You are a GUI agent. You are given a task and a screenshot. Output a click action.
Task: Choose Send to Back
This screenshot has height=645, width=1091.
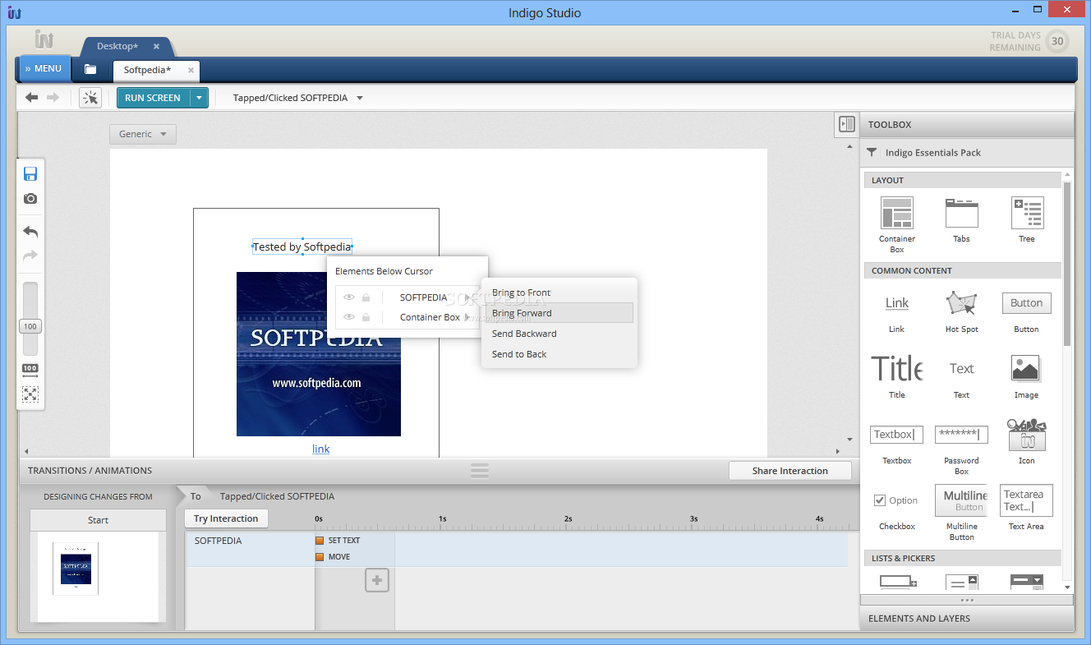coord(559,354)
